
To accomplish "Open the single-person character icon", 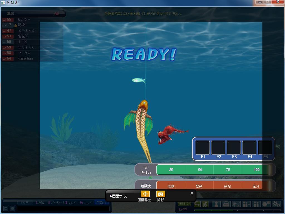I will tap(216, 204).
